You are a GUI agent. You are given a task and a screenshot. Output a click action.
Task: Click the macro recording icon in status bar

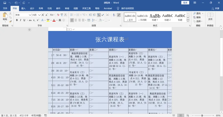(45, 115)
